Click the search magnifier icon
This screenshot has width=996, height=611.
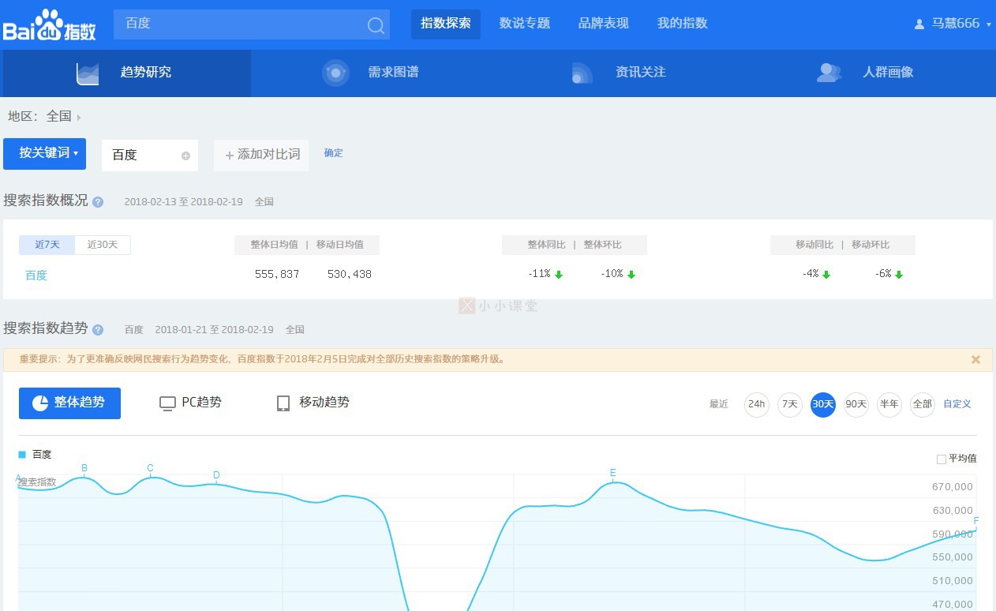pos(376,25)
